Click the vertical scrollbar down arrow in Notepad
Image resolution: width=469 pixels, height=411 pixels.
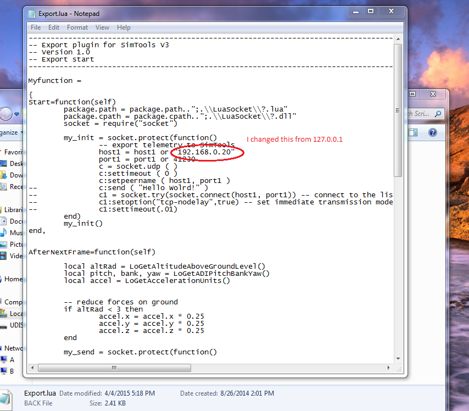pos(398,359)
